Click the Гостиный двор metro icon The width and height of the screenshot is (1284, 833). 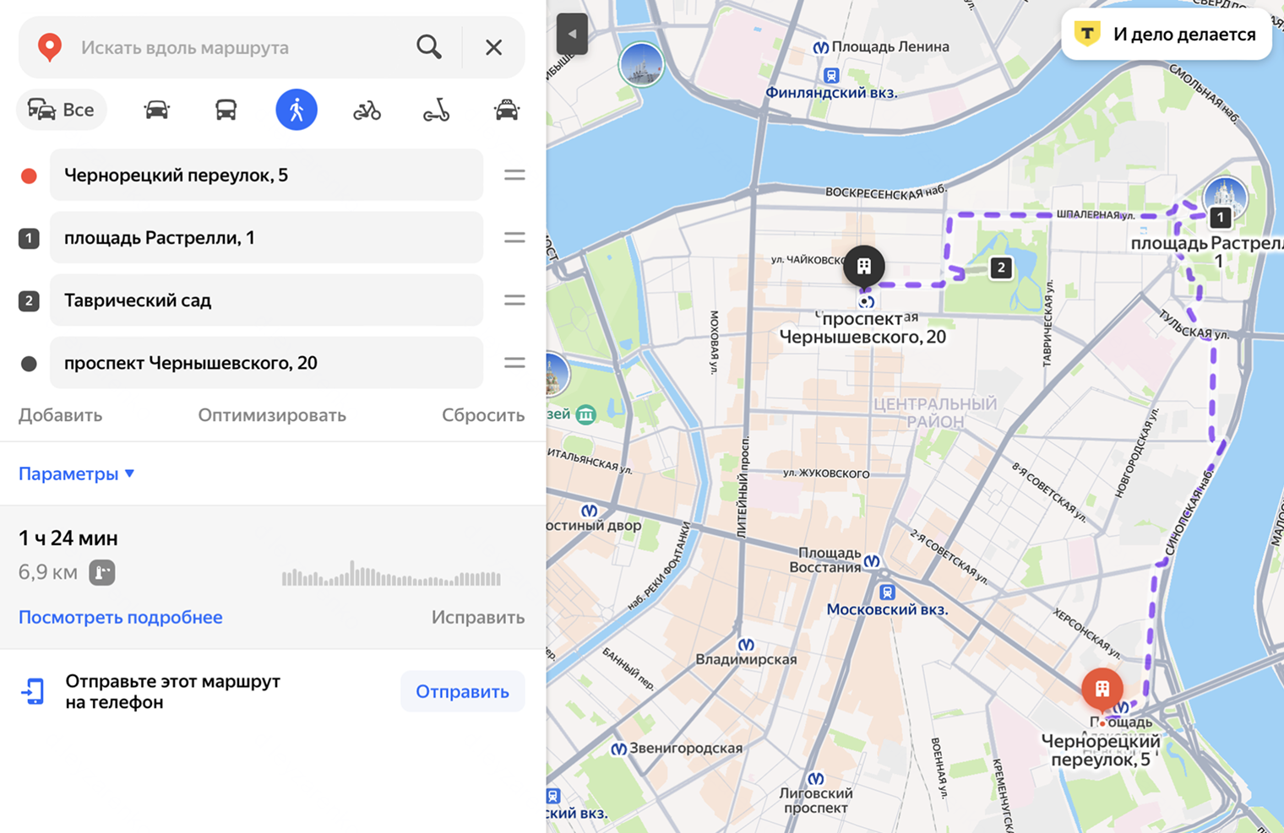tap(590, 511)
